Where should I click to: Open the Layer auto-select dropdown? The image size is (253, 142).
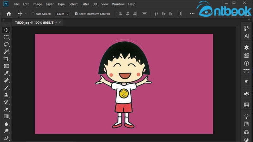coord(62,14)
